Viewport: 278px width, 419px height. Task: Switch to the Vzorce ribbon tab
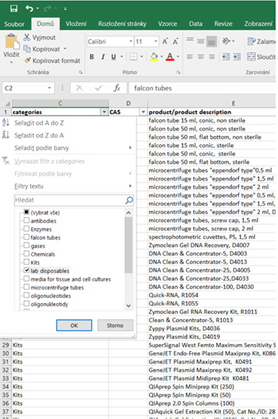[167, 24]
